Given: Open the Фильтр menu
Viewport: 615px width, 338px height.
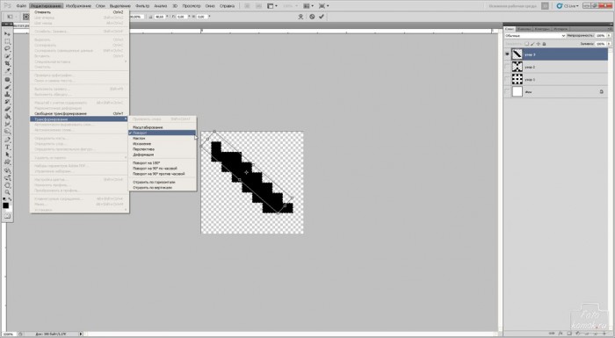Looking at the screenshot, I should (142, 6).
